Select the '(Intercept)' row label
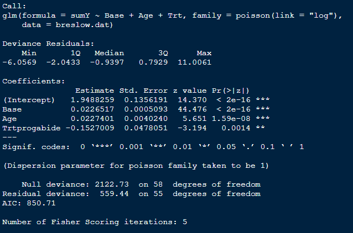 tap(29, 100)
